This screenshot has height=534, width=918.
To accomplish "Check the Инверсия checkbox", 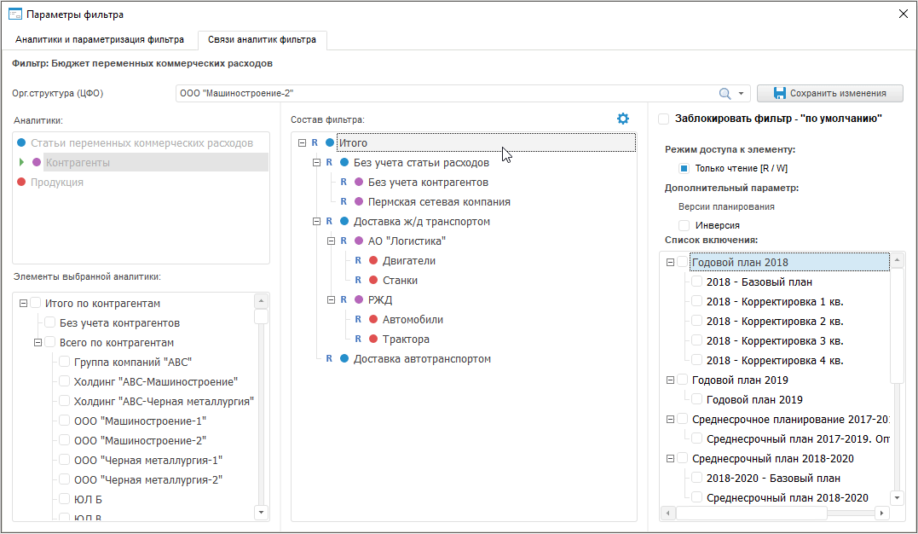I will 684,225.
